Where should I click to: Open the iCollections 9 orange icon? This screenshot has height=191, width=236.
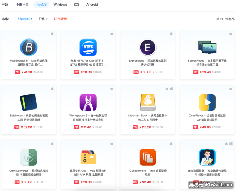147,157
